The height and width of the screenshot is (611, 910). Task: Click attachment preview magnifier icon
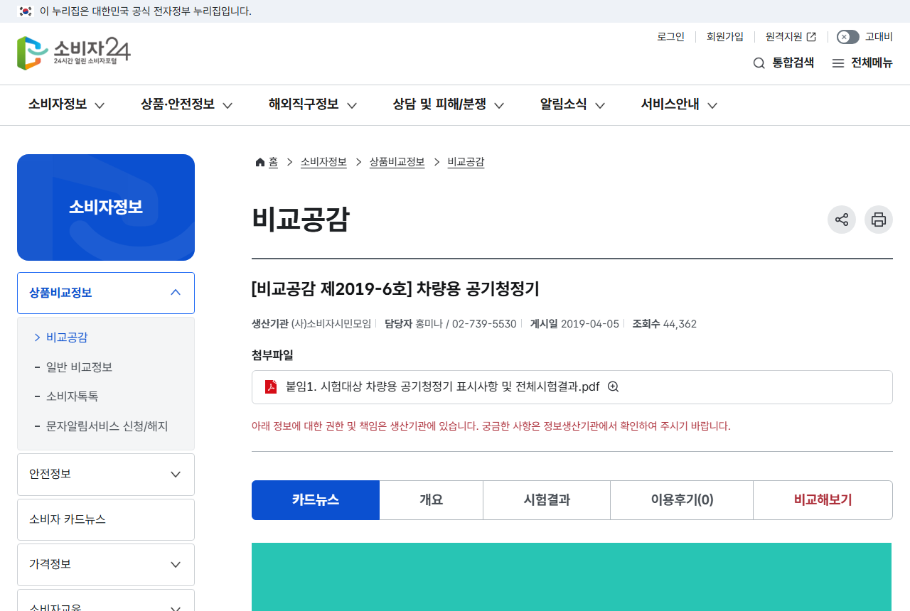[x=614, y=386]
